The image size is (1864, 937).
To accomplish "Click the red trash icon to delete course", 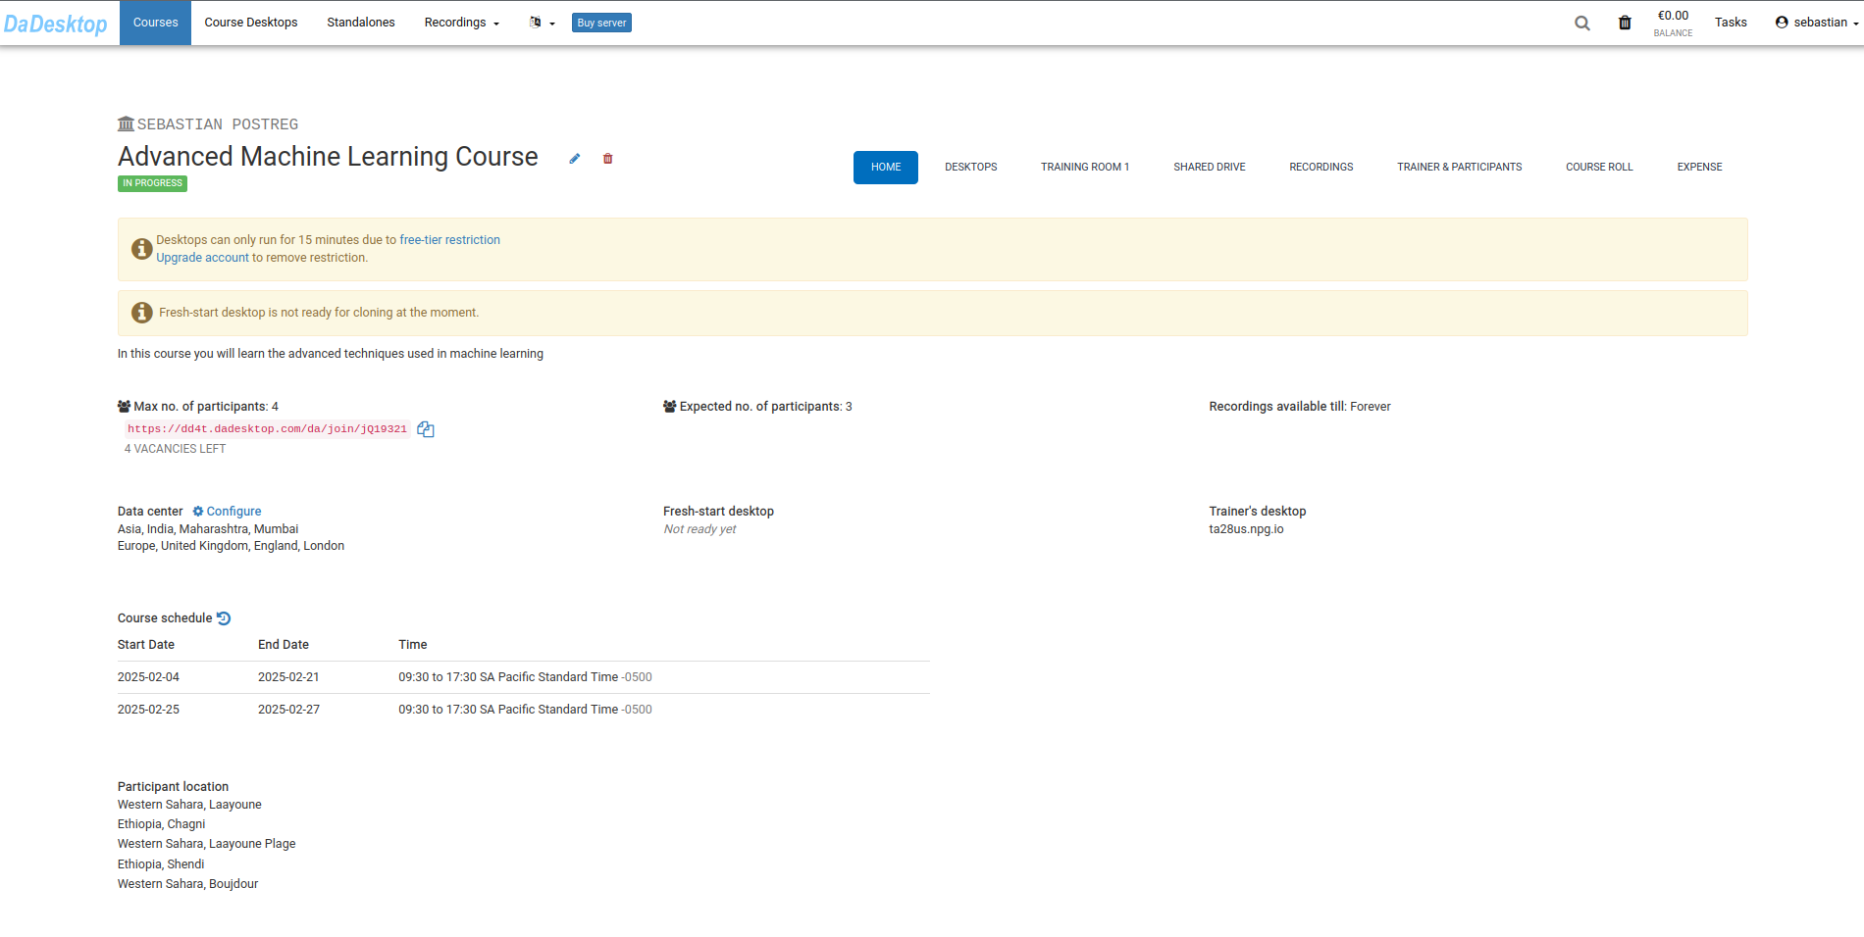I will (x=608, y=159).
